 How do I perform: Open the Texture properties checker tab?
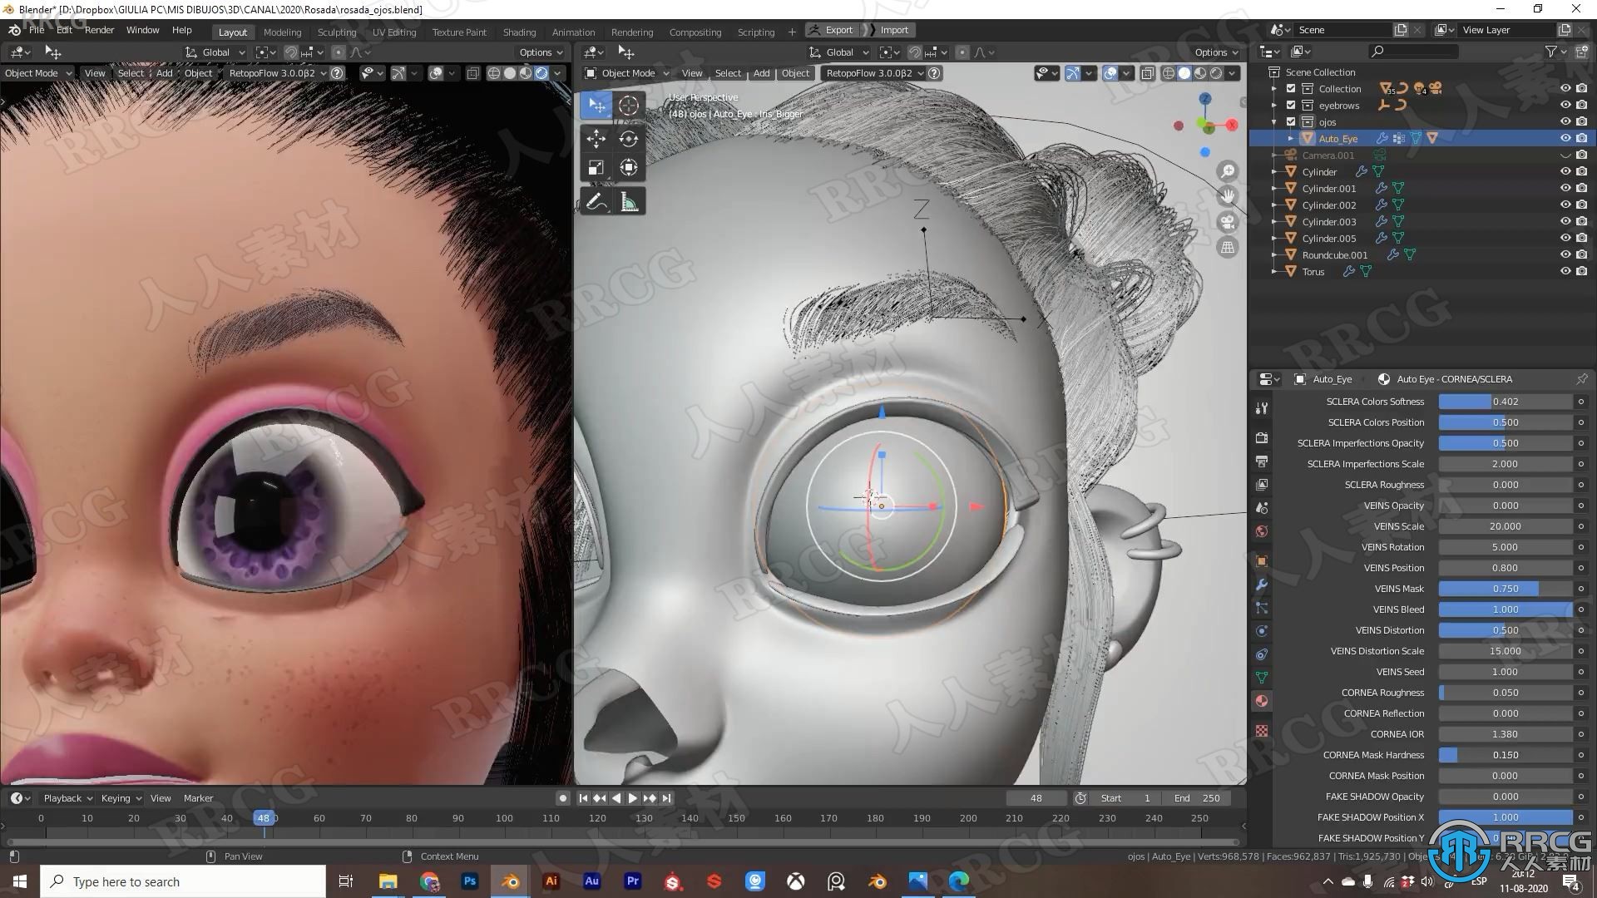point(1262,731)
